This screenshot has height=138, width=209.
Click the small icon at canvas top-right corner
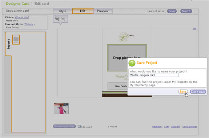pos(195,29)
